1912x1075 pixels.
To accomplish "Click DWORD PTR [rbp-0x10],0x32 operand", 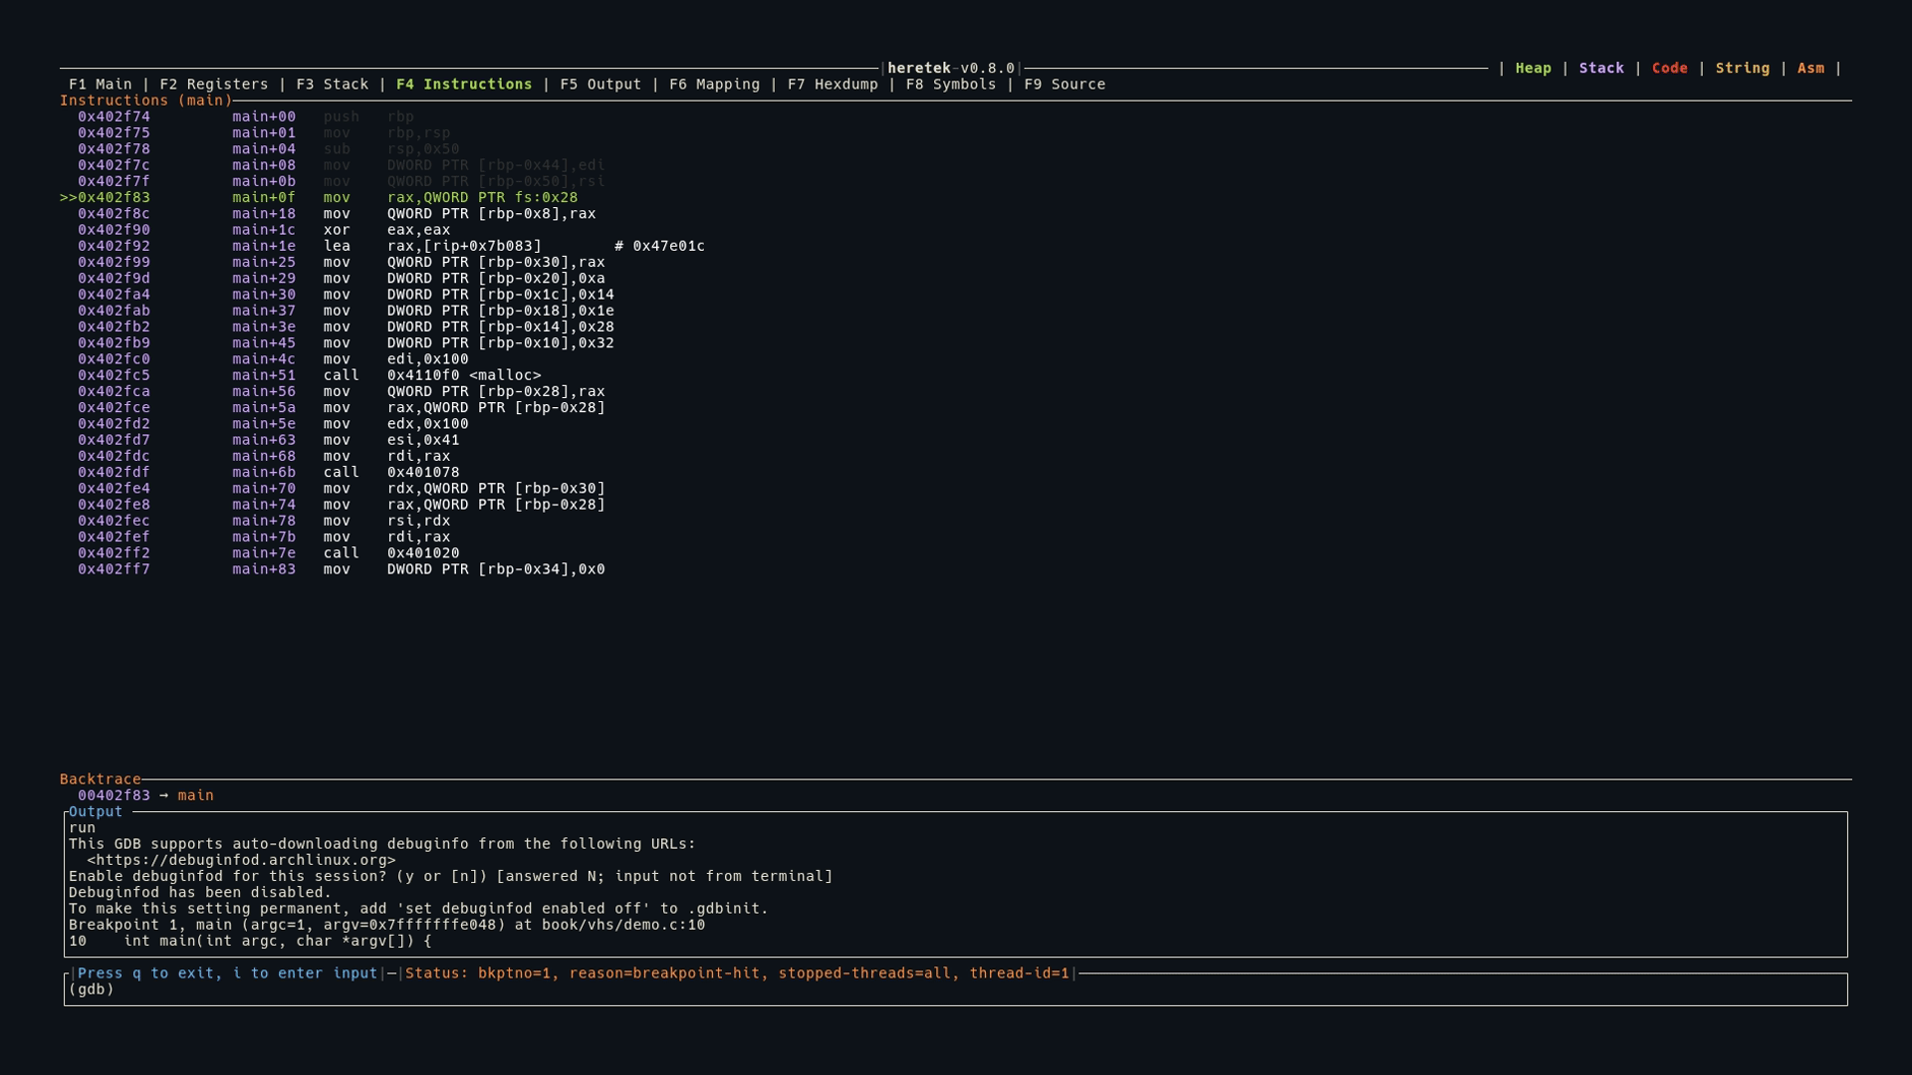I will (x=501, y=343).
